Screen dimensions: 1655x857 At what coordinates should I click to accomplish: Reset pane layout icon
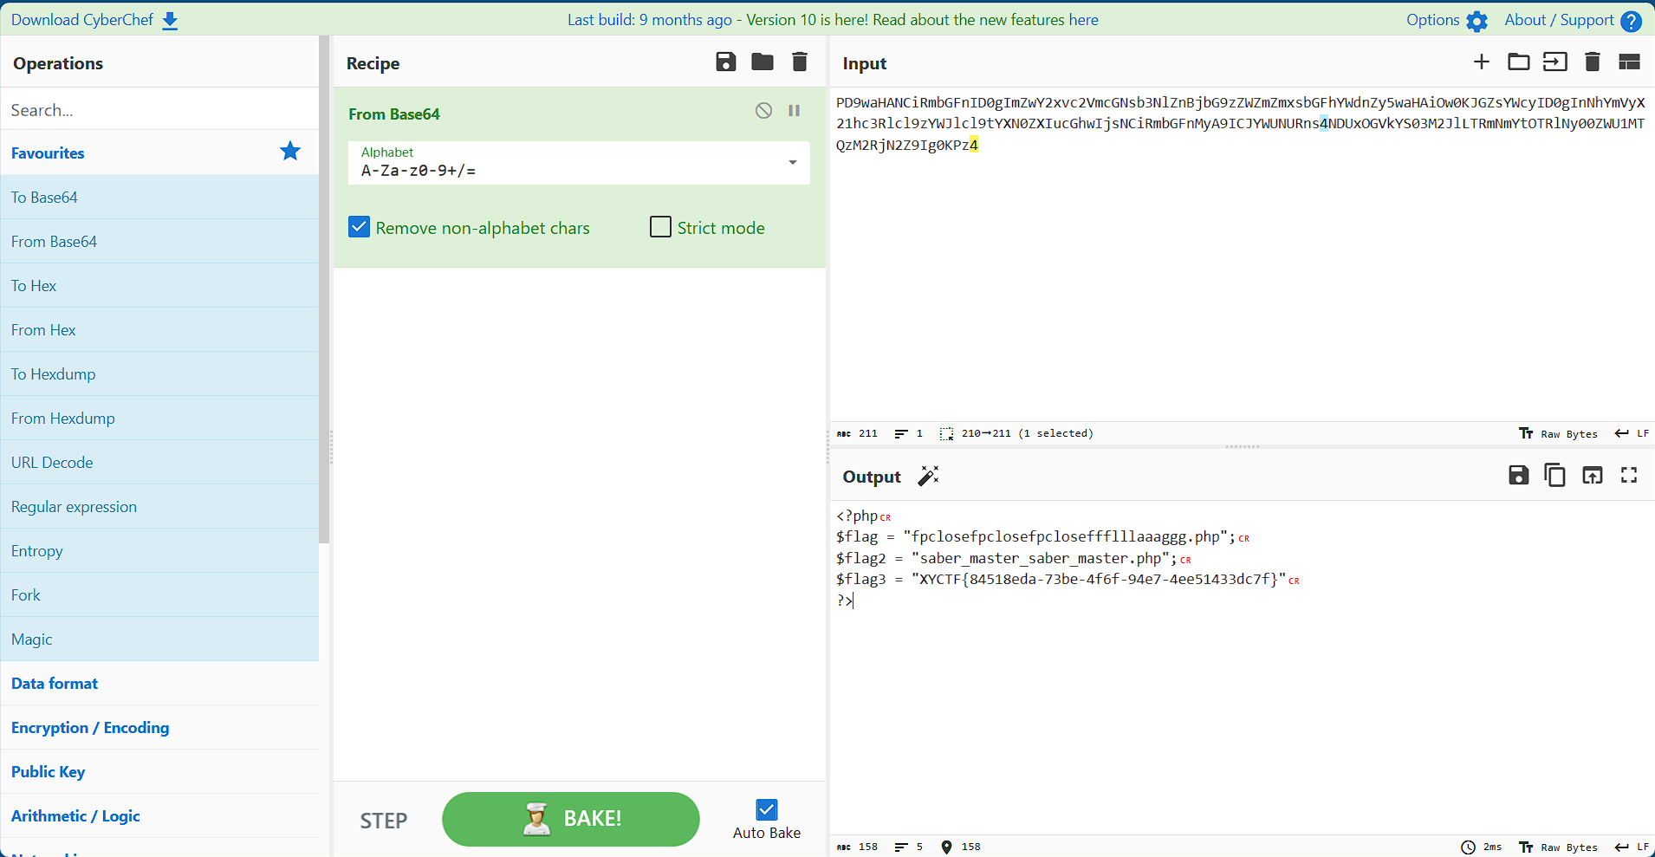1629,62
